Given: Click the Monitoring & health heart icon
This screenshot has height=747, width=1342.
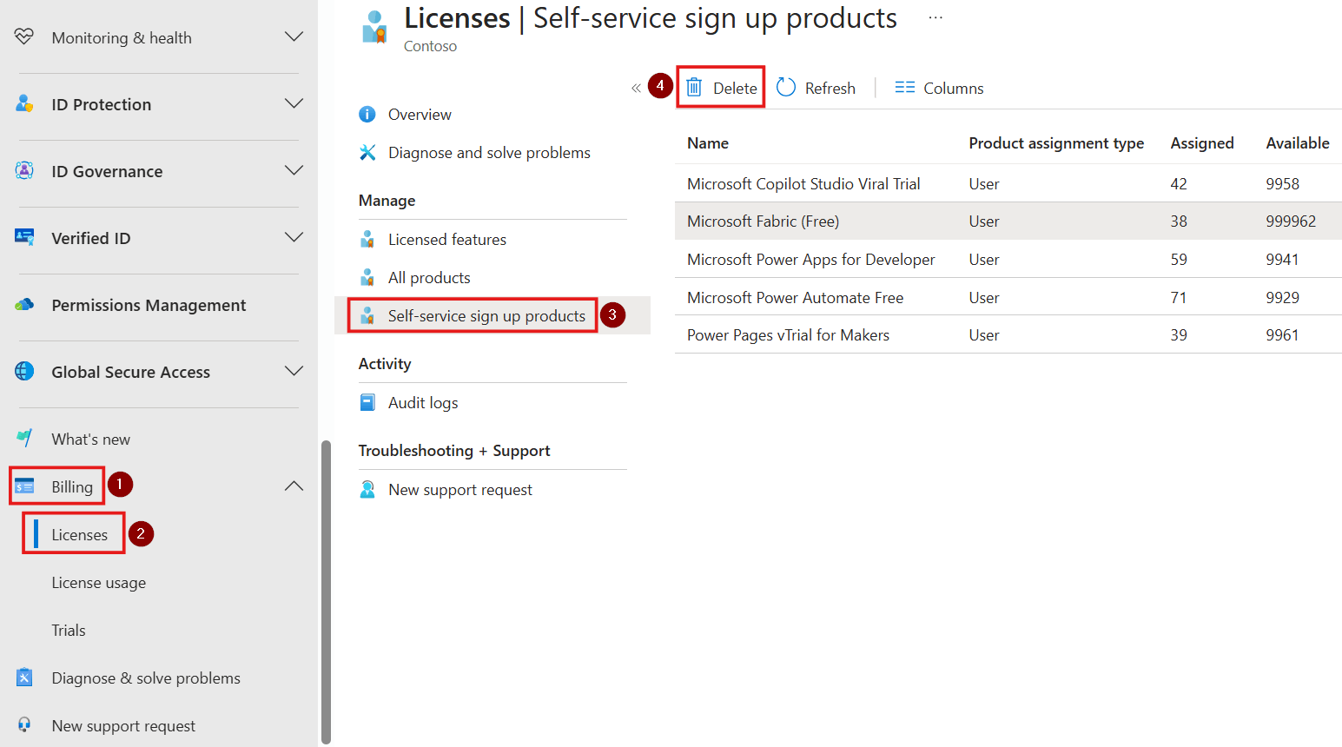Looking at the screenshot, I should (x=23, y=36).
